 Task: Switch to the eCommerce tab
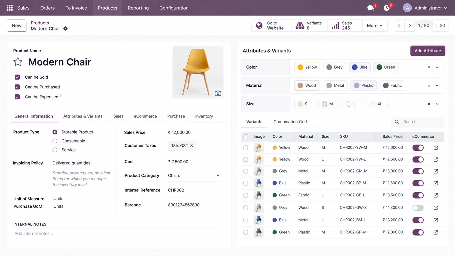tap(145, 116)
